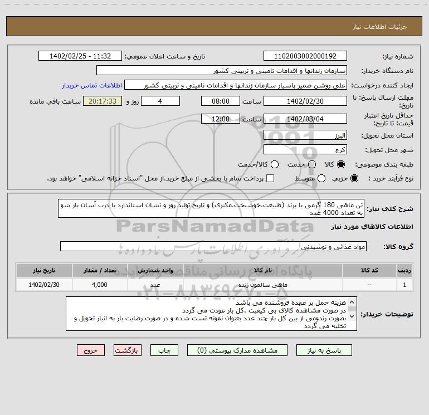The image size is (429, 415).
Task: Click the بازگشت back button
Action: coord(128,350)
